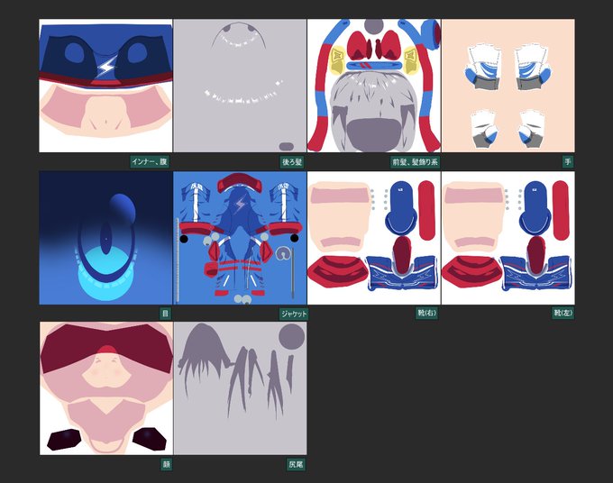
Task: Select the 尻尾 tail texture thumbnail
Action: (241, 388)
